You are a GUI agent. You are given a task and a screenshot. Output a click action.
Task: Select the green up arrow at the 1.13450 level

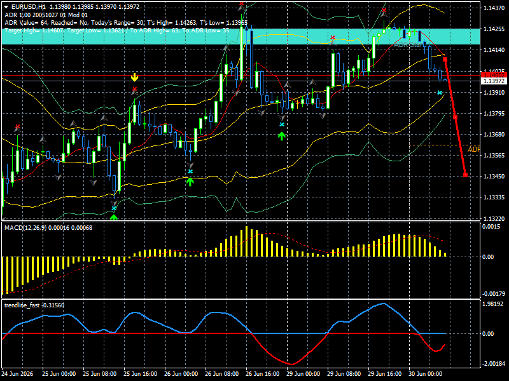[x=190, y=182]
